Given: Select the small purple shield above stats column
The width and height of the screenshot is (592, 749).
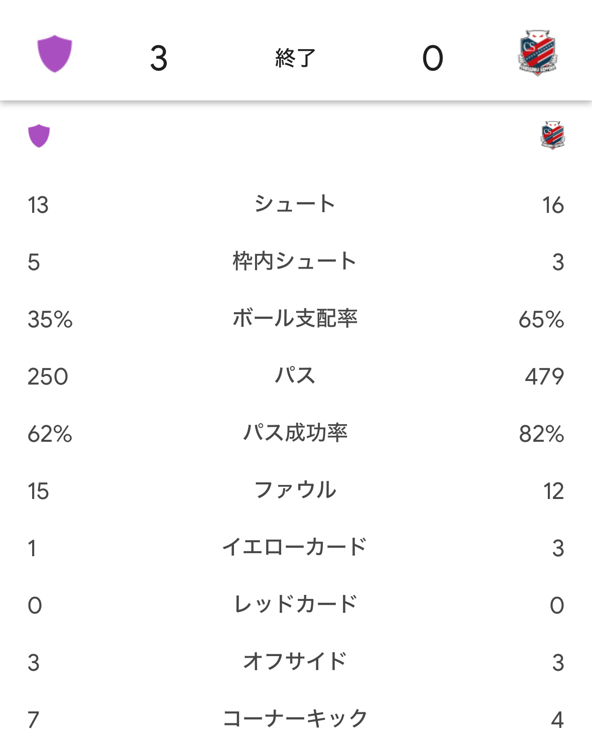Looking at the screenshot, I should 39,136.
